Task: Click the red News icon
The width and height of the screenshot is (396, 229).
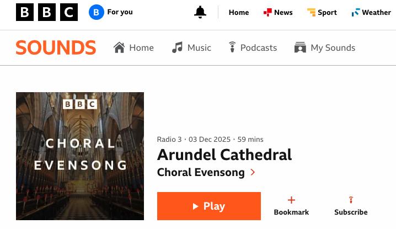Action: 267,12
